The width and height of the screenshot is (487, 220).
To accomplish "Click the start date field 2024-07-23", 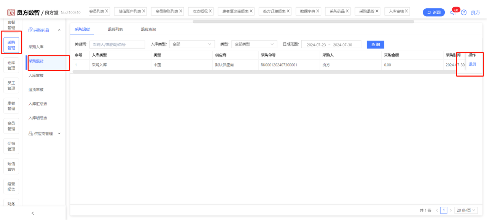I will point(316,45).
